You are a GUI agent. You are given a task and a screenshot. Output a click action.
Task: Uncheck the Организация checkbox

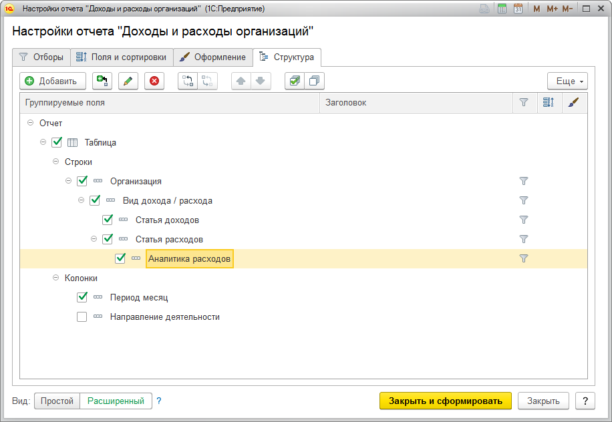pyautogui.click(x=82, y=180)
